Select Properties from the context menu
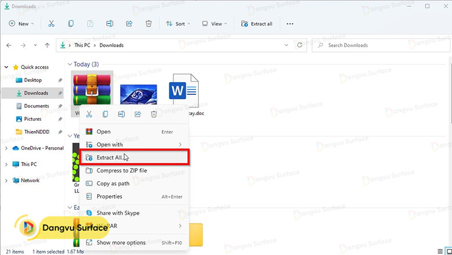 point(109,196)
